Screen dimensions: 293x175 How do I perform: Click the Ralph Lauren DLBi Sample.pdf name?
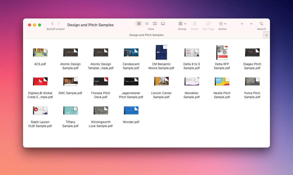pos(40,124)
